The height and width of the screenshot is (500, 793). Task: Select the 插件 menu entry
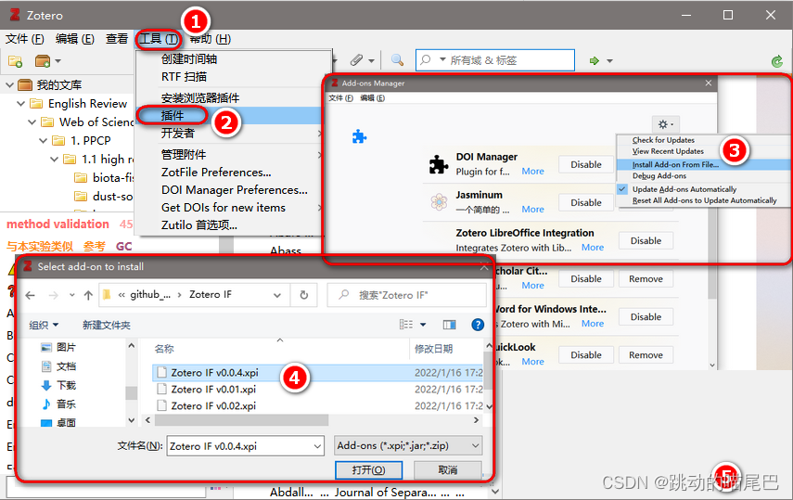229,116
